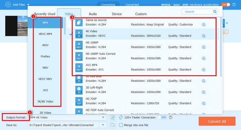Select 5K/8K Video format
Image resolution: width=241 pixels, height=130 pixels.
pos(45,102)
